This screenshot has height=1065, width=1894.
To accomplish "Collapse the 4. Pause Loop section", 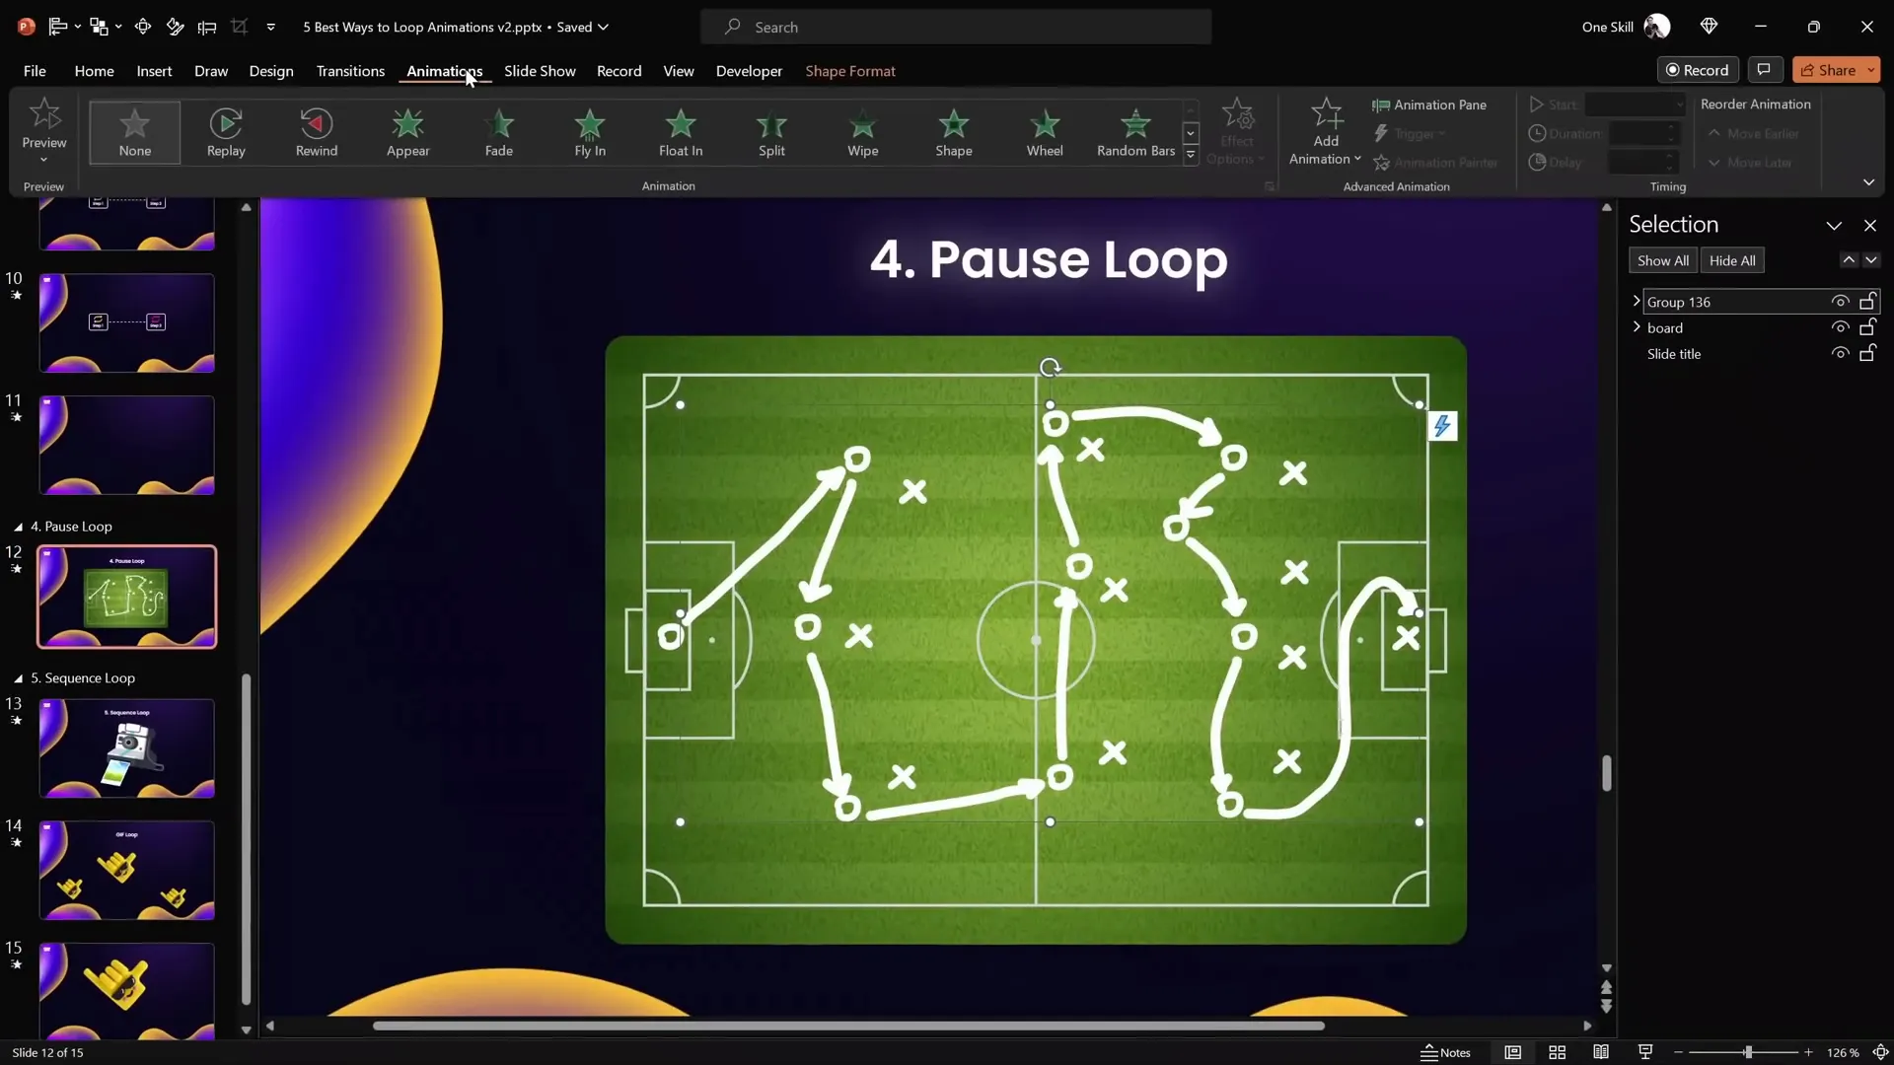I will pyautogui.click(x=18, y=527).
